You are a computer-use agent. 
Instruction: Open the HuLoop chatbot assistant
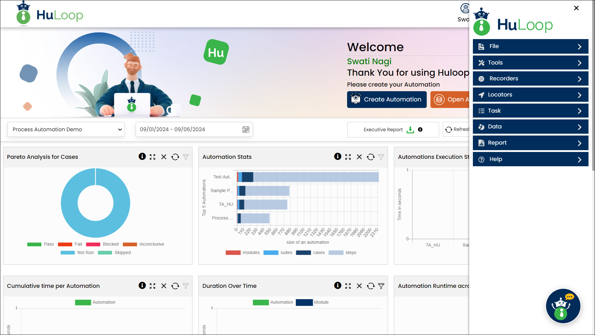563,306
